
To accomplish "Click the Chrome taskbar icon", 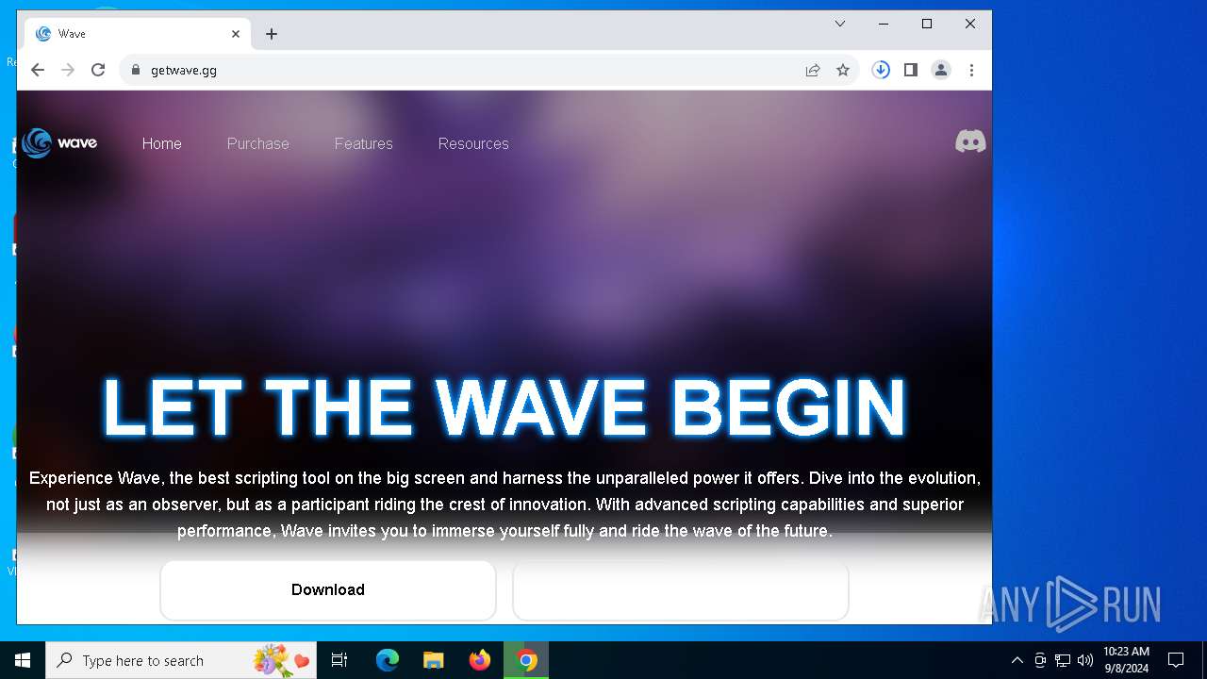I will coord(526,660).
